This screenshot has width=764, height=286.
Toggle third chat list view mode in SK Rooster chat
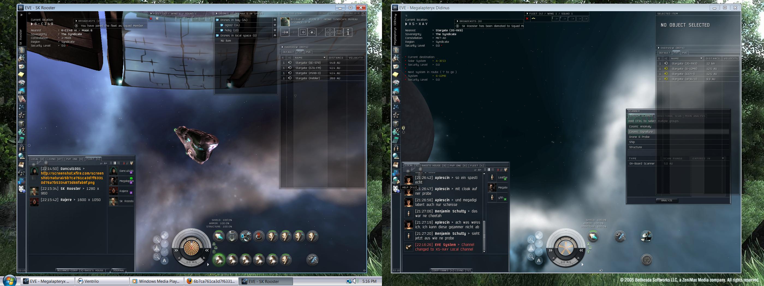point(119,163)
